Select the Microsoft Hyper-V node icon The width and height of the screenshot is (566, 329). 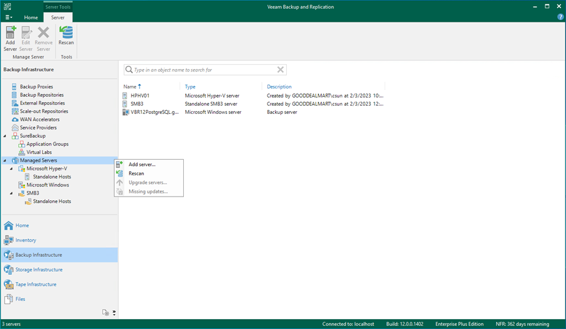pos(22,169)
